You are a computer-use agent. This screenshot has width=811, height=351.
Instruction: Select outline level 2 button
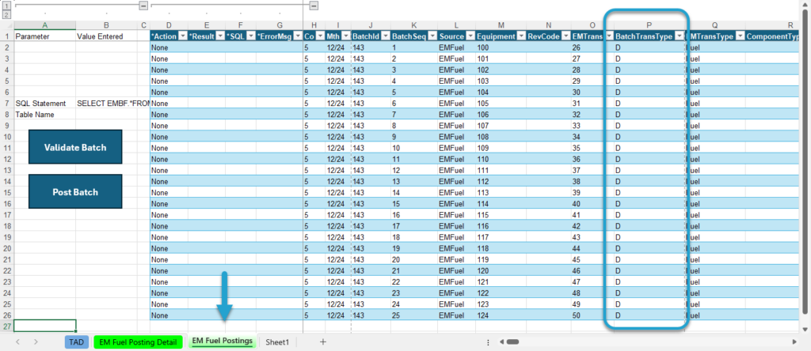coord(6,14)
